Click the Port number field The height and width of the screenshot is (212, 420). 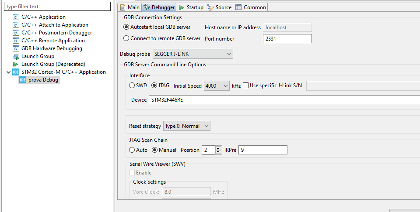tap(287, 38)
